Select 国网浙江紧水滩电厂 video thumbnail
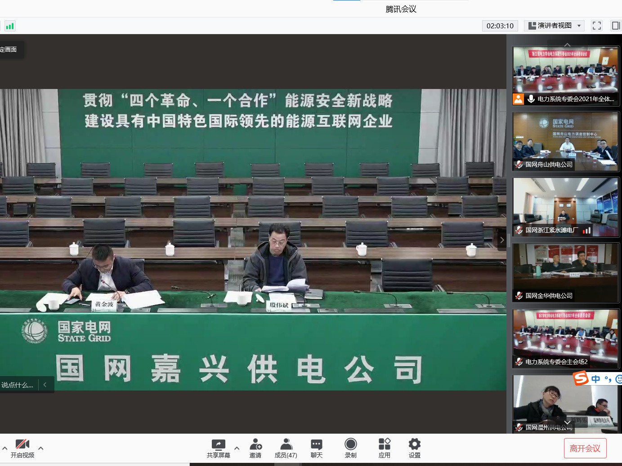The image size is (622, 466). pyautogui.click(x=566, y=207)
